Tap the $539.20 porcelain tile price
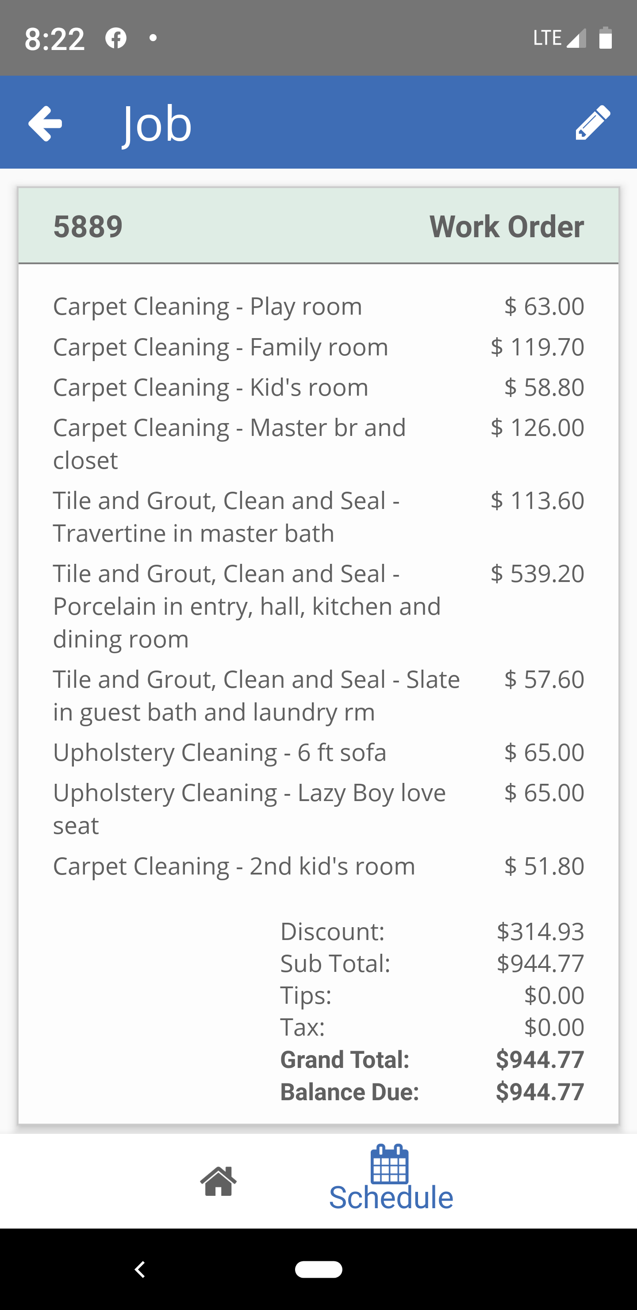Screen dimensions: 637x1310 (x=537, y=574)
